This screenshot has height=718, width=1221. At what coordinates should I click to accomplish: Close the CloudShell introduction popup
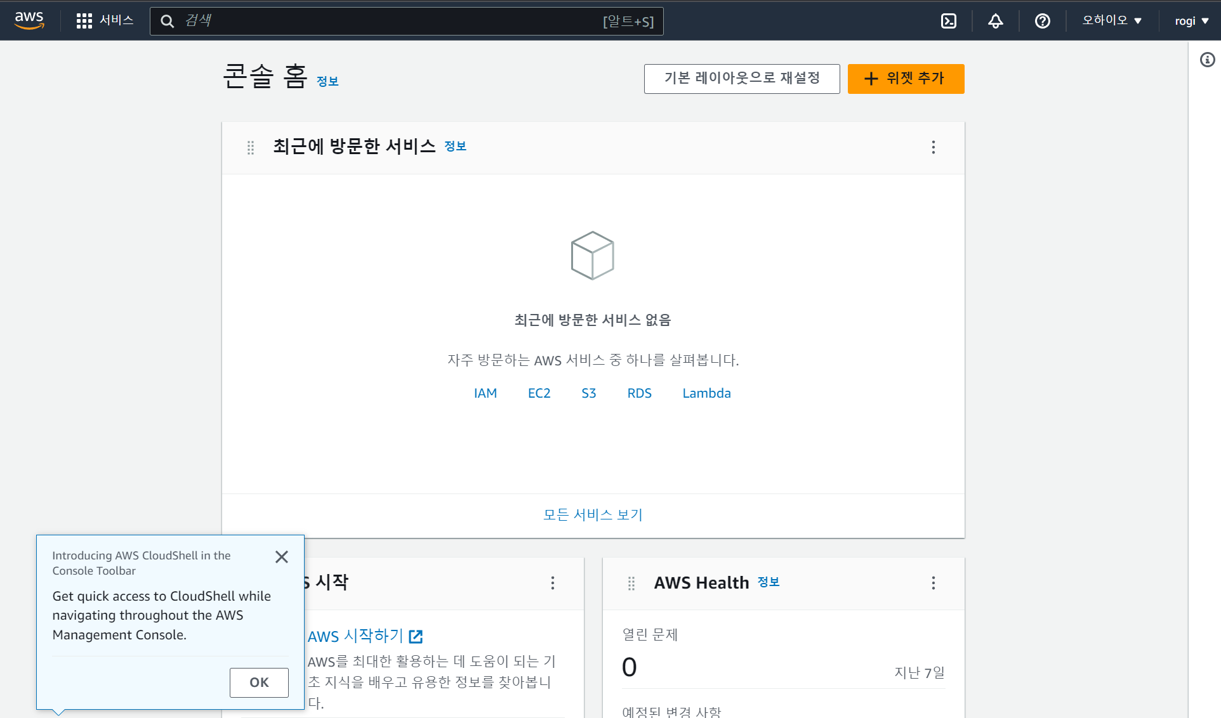[x=282, y=557]
